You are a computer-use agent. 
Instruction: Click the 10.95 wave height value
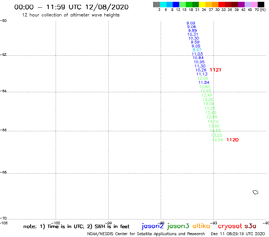click(x=199, y=62)
